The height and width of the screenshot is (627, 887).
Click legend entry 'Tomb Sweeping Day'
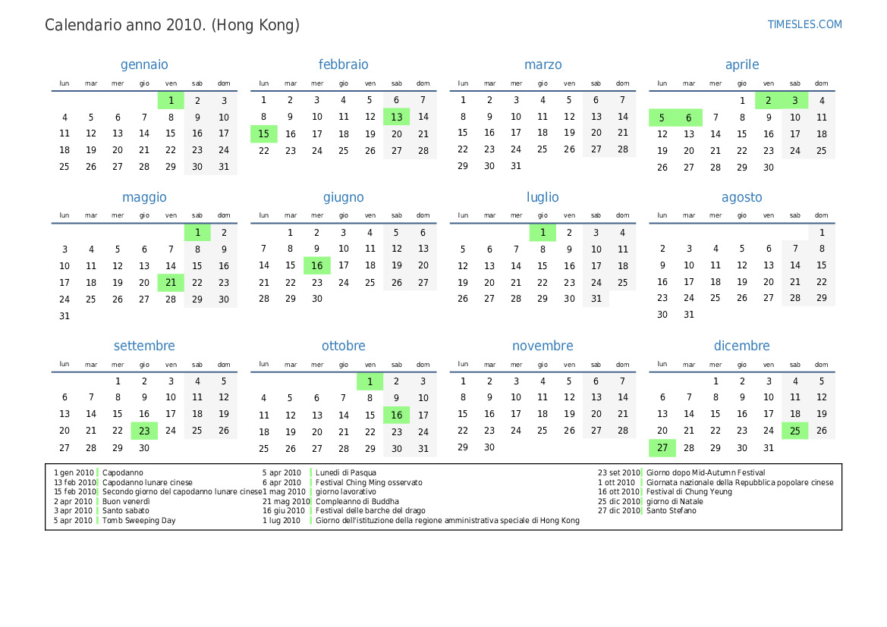pyautogui.click(x=139, y=520)
